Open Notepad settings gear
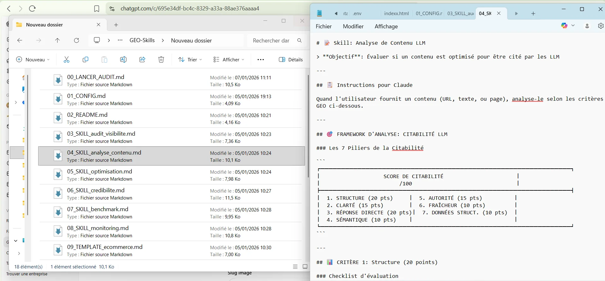605x281 pixels. coord(601,26)
